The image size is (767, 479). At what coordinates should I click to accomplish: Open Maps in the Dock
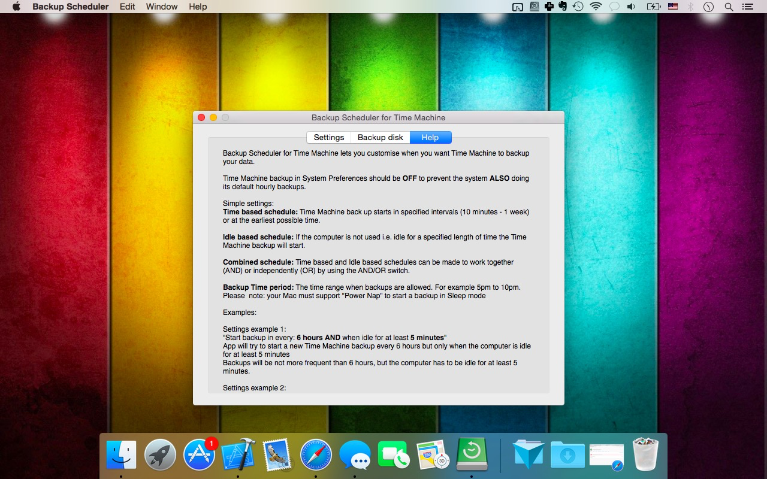[x=433, y=455]
